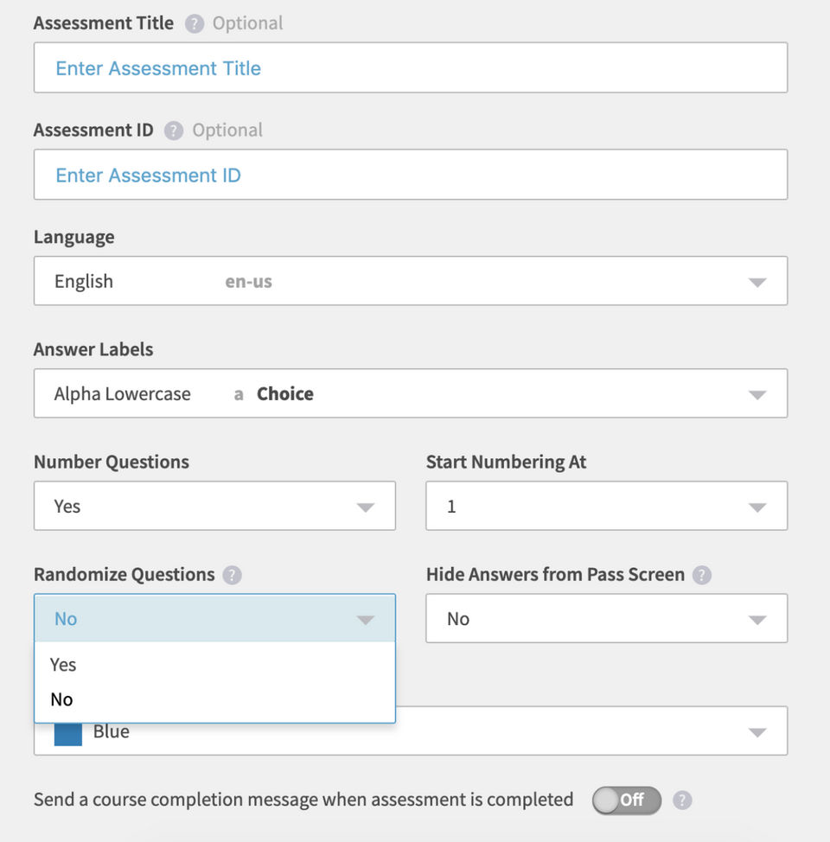Click the 'Assessment Title' label text
Image resolution: width=830 pixels, height=842 pixels.
104,23
